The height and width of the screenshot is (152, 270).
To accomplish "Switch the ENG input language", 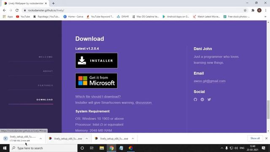I will click(242, 148).
